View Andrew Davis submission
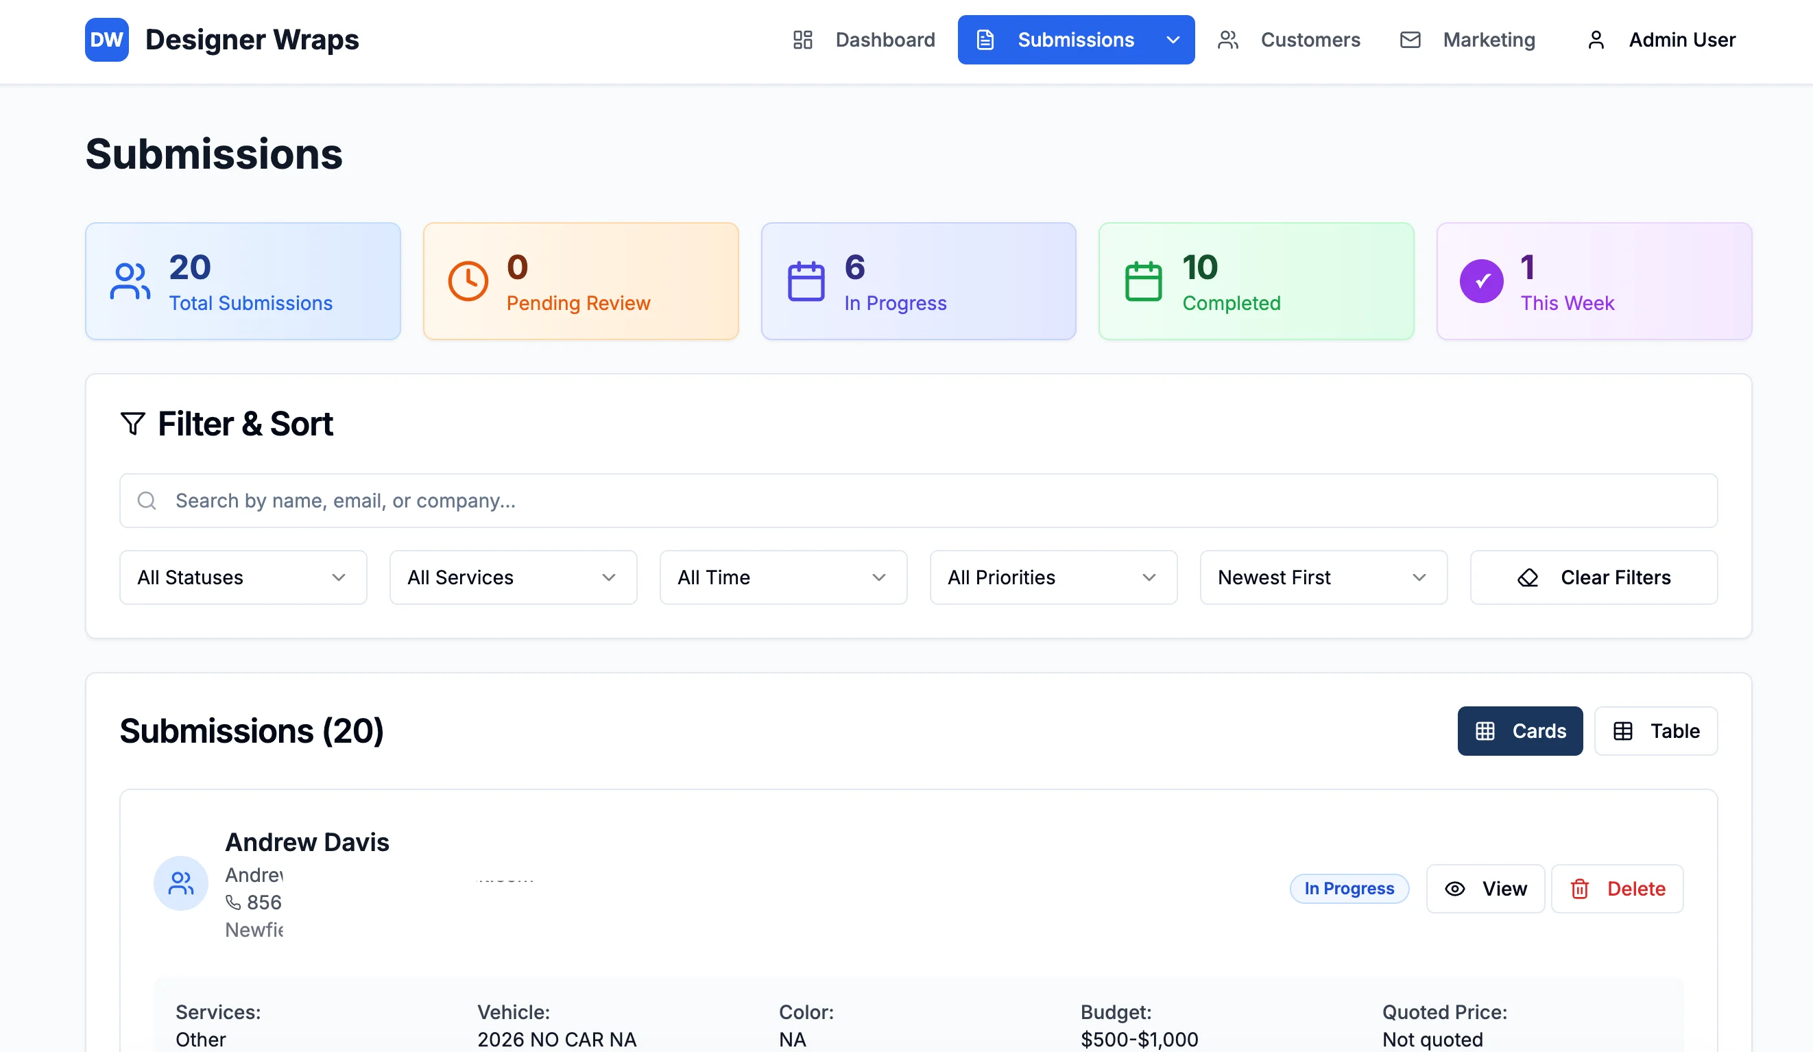This screenshot has height=1052, width=1813. 1485,889
